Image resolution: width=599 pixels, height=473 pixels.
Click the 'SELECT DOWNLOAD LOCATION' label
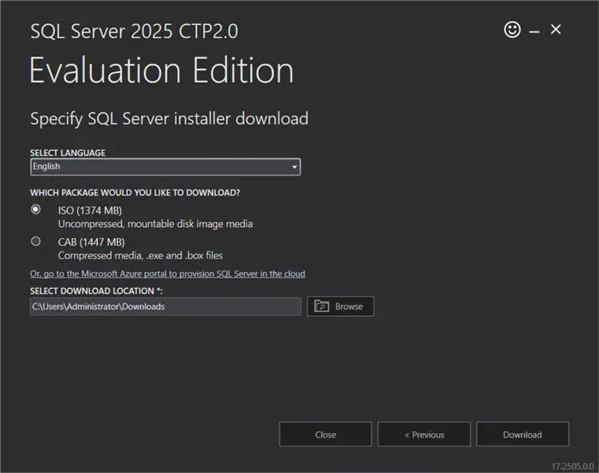pos(96,291)
